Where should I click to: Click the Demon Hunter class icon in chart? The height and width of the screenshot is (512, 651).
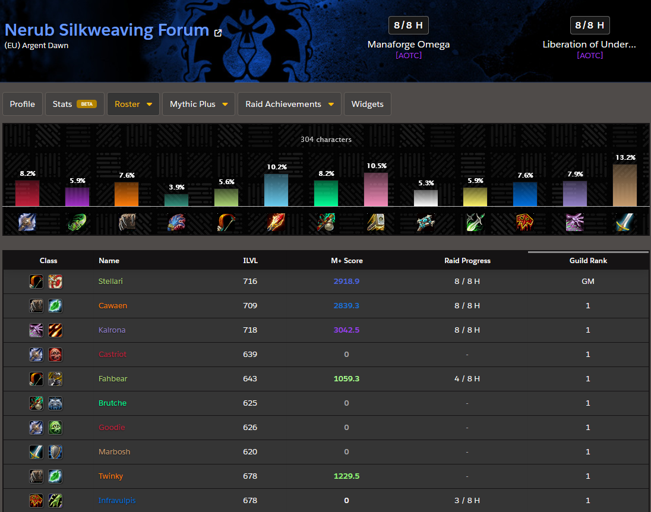(77, 222)
